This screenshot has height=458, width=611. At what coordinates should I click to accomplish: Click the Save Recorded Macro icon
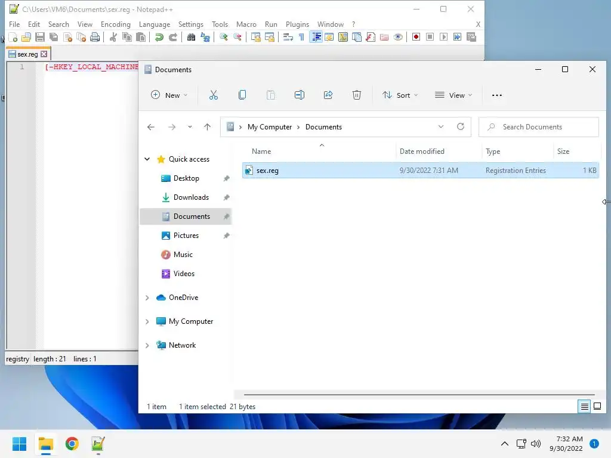[471, 37]
